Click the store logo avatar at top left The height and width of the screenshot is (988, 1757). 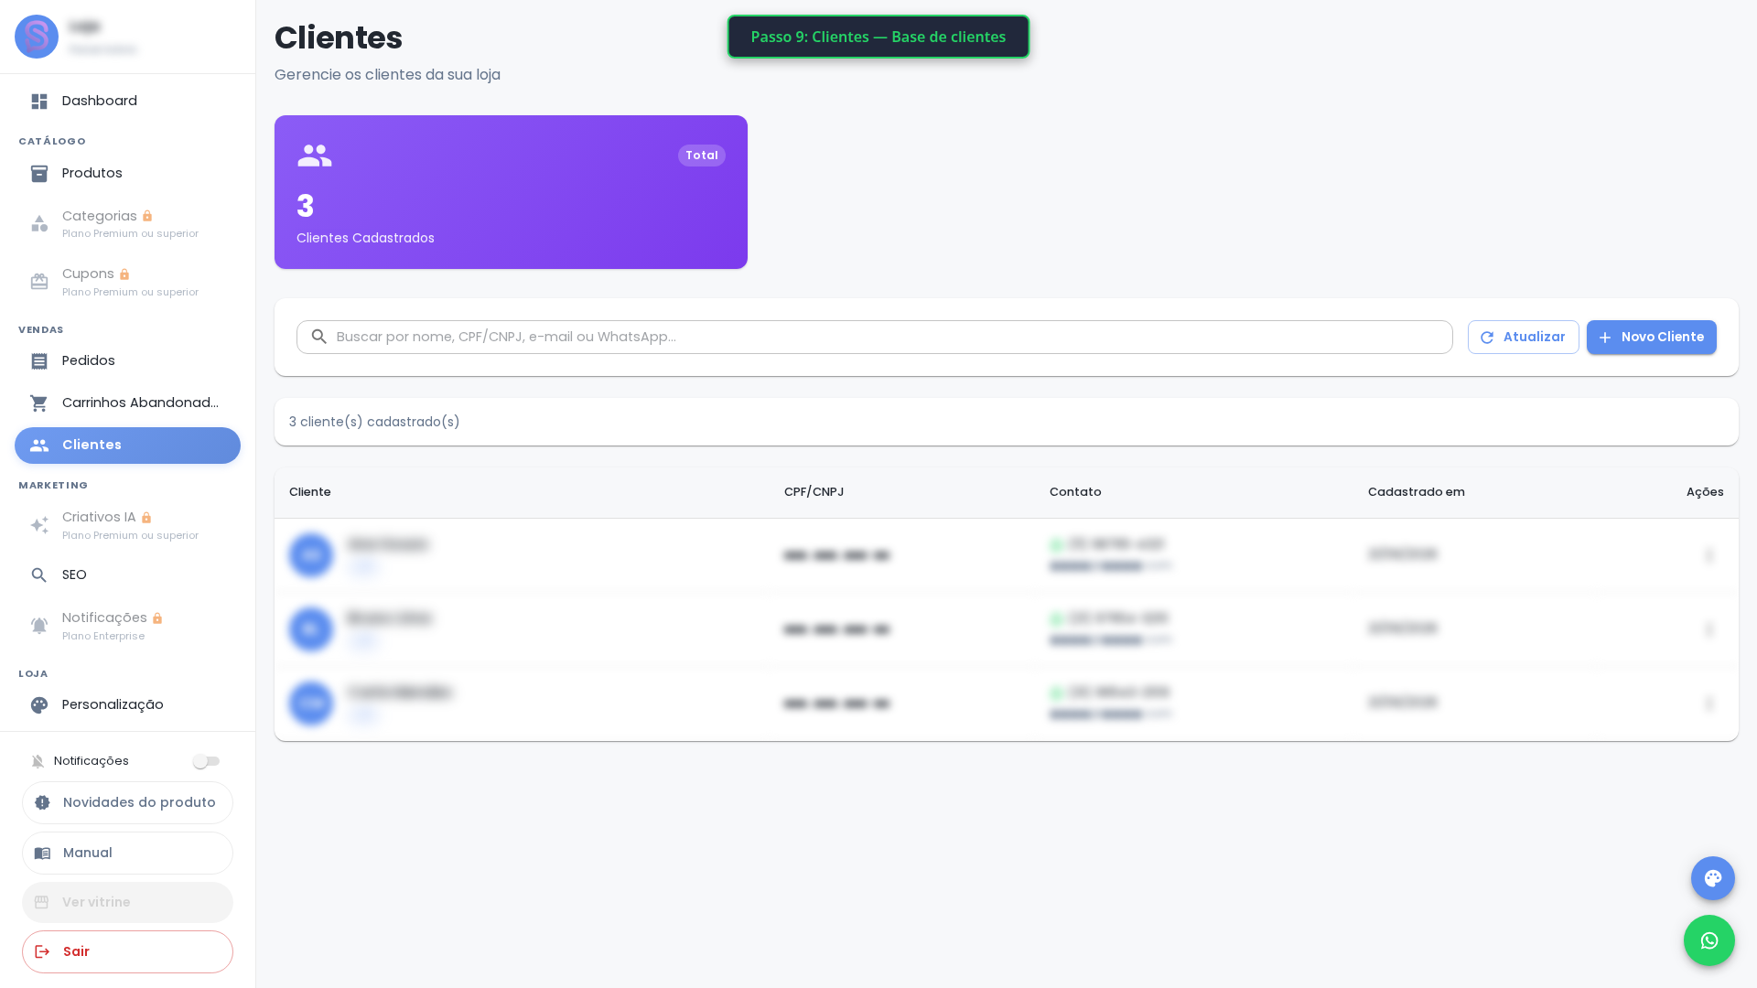click(x=37, y=37)
